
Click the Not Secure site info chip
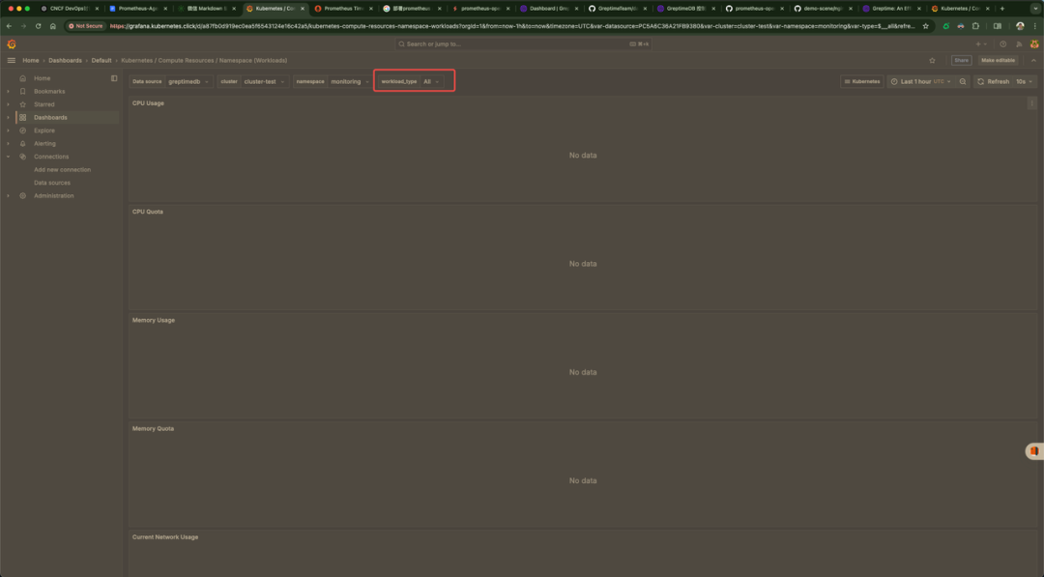tap(87, 26)
